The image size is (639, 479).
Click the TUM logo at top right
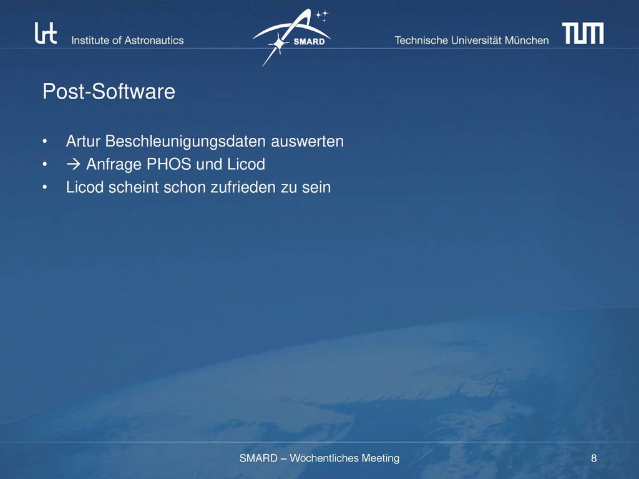(583, 33)
